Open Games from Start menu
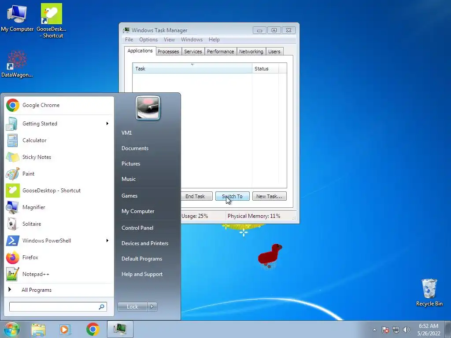 tap(129, 196)
